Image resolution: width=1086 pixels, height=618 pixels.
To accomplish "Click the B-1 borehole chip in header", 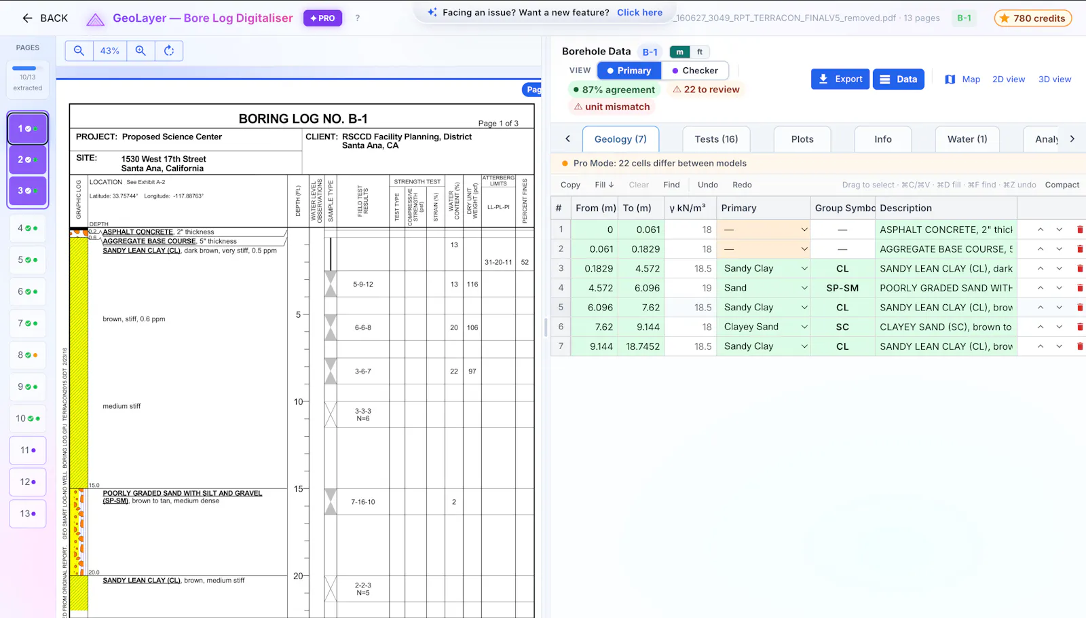I will point(964,18).
